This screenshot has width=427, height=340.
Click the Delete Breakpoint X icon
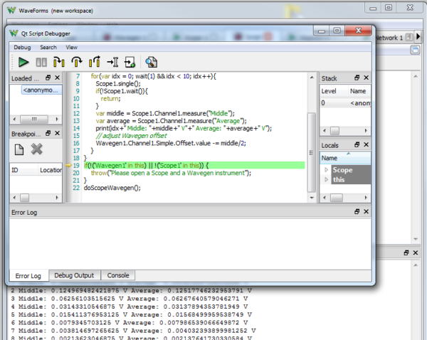(36, 149)
